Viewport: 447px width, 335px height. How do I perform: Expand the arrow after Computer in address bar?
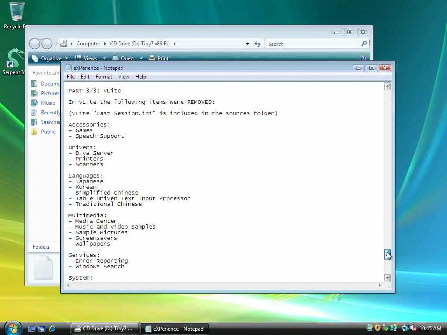click(105, 44)
